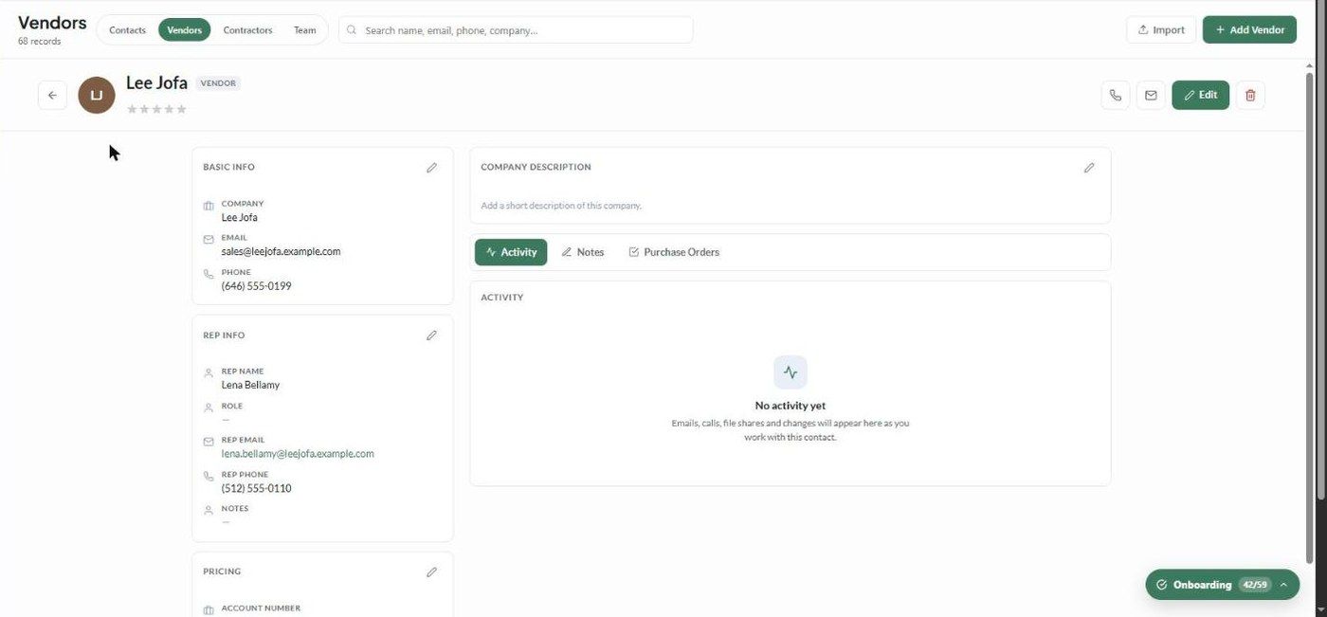Image resolution: width=1327 pixels, height=617 pixels.
Task: Open the Onboarding 42/59 progress panel
Action: coord(1222,585)
